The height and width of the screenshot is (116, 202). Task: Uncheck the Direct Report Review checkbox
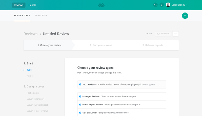[x=80, y=105]
